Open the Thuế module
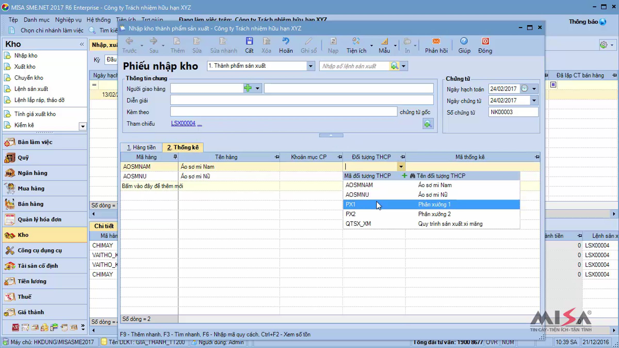 click(x=45, y=297)
